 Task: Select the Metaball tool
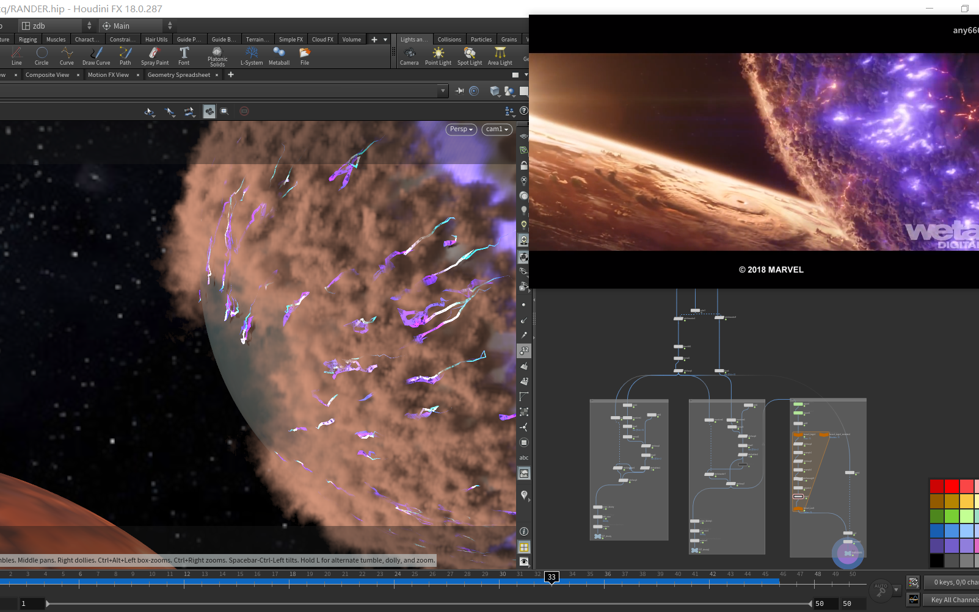(279, 56)
